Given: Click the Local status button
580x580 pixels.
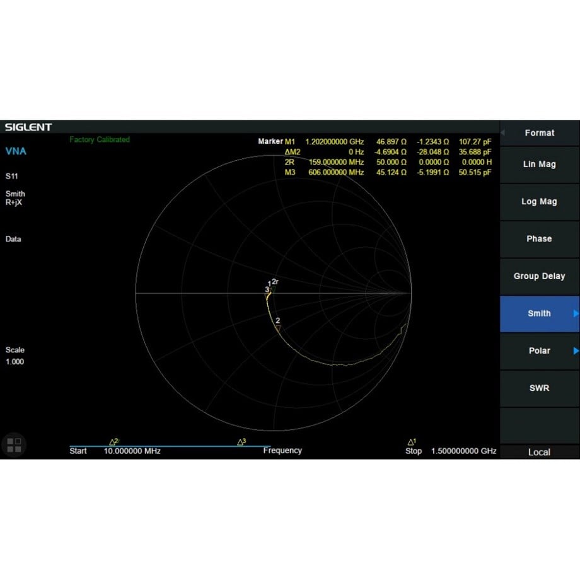Looking at the screenshot, I should pos(539,452).
